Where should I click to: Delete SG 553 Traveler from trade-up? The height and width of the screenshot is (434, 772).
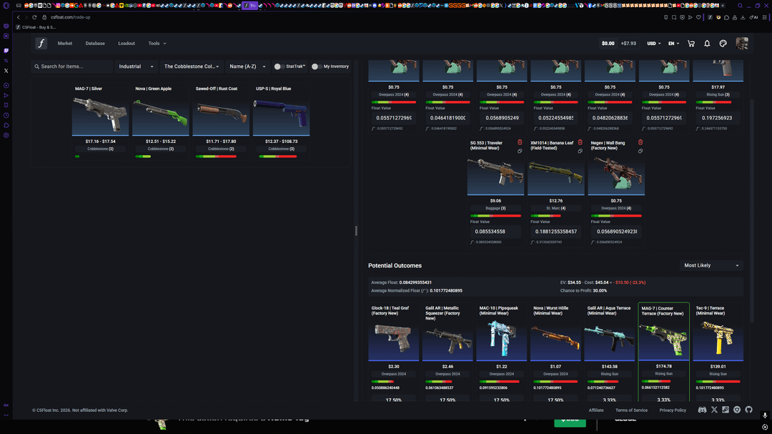[x=520, y=142]
